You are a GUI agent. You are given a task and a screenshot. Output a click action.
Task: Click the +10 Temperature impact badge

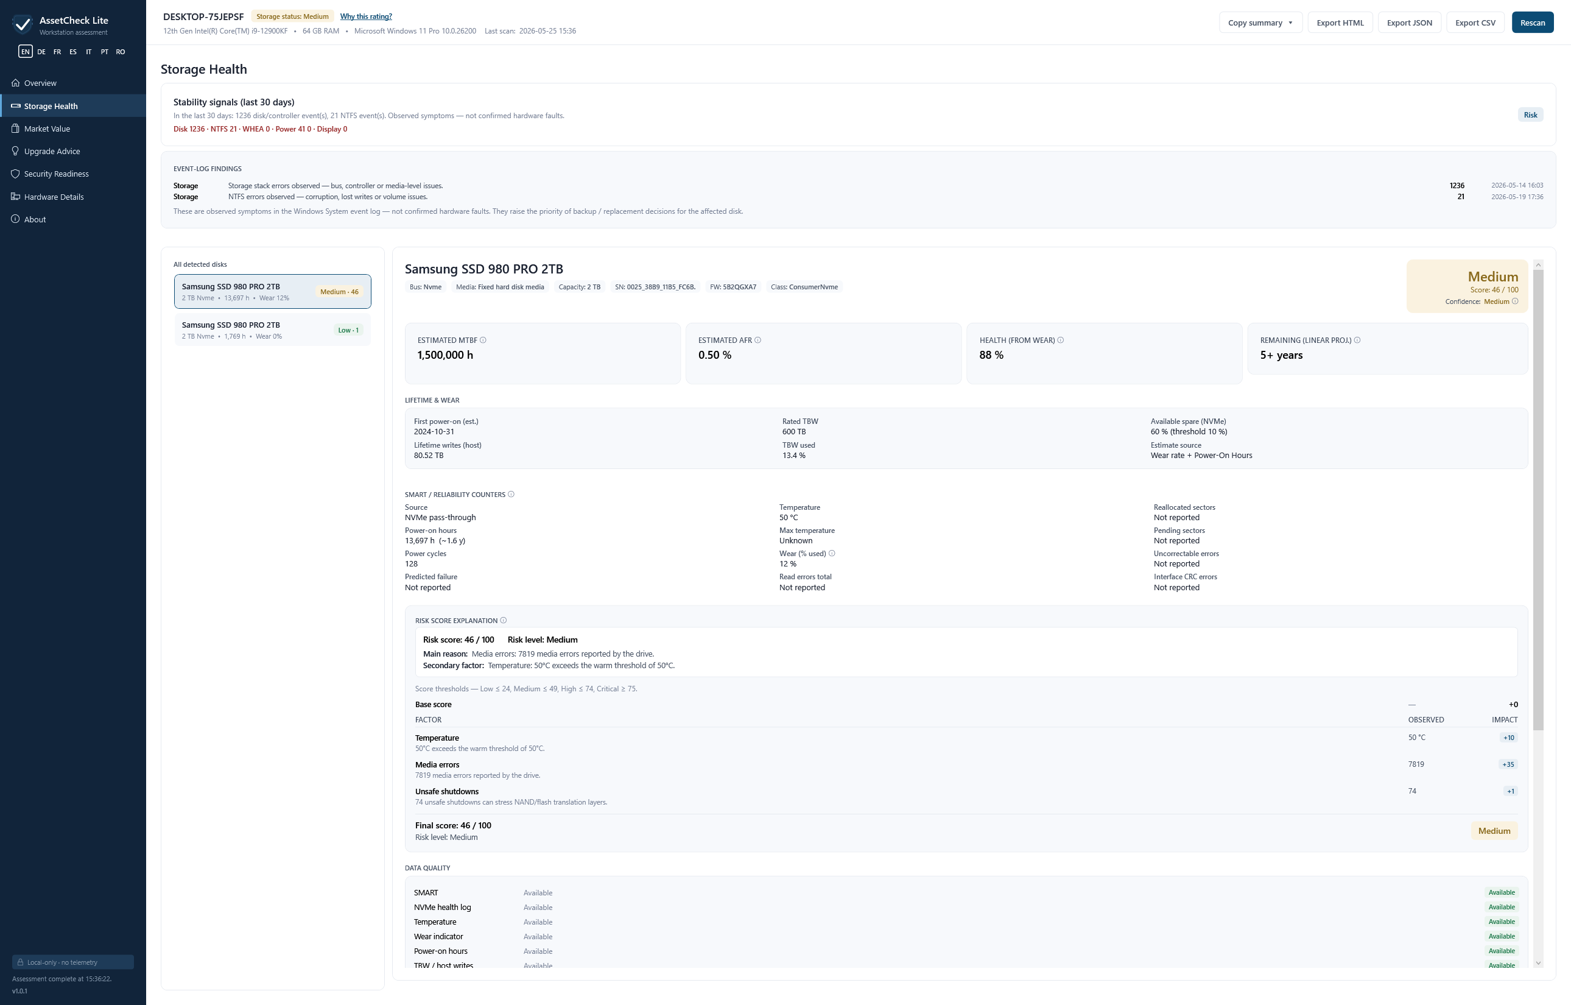(1508, 738)
